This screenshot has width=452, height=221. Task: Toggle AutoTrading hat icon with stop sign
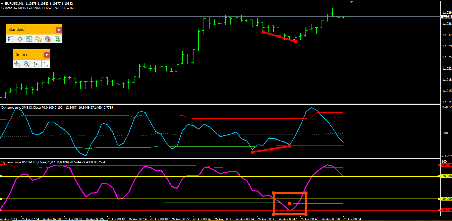(48, 39)
